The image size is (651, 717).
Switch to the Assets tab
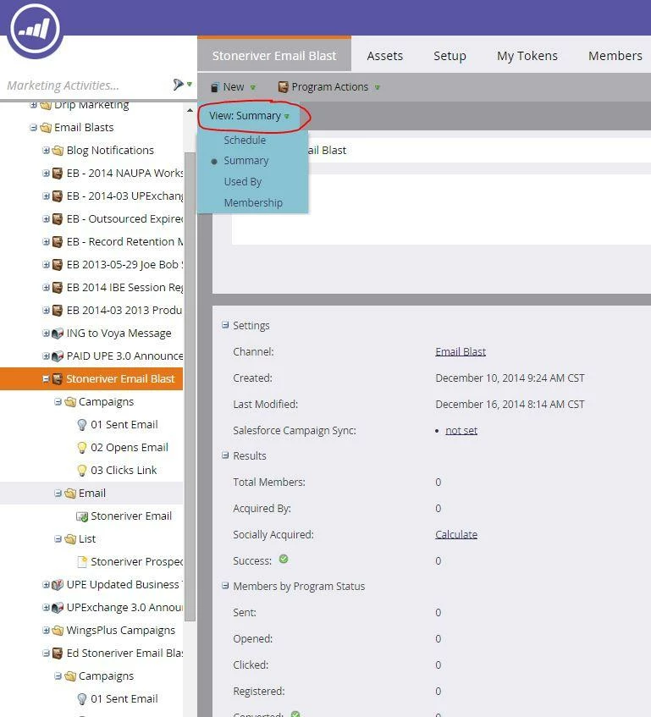coord(385,56)
